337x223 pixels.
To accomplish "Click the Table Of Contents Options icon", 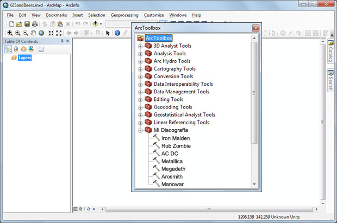I will (x=41, y=49).
